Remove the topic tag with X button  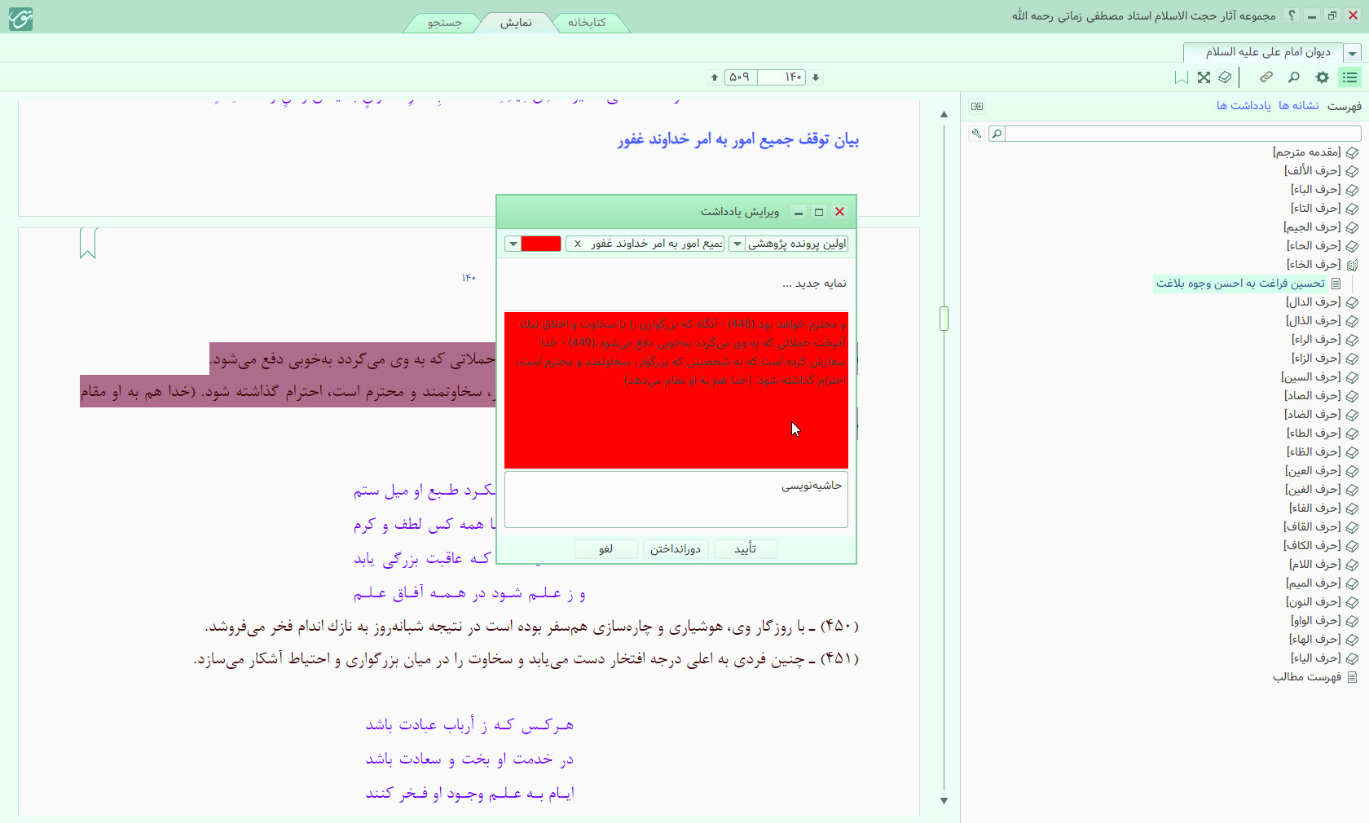click(578, 244)
